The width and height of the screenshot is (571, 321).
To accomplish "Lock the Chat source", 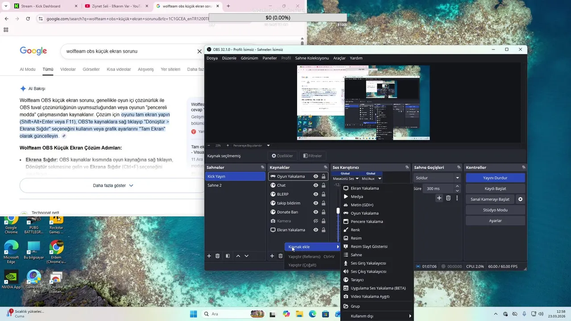I will (x=323, y=185).
